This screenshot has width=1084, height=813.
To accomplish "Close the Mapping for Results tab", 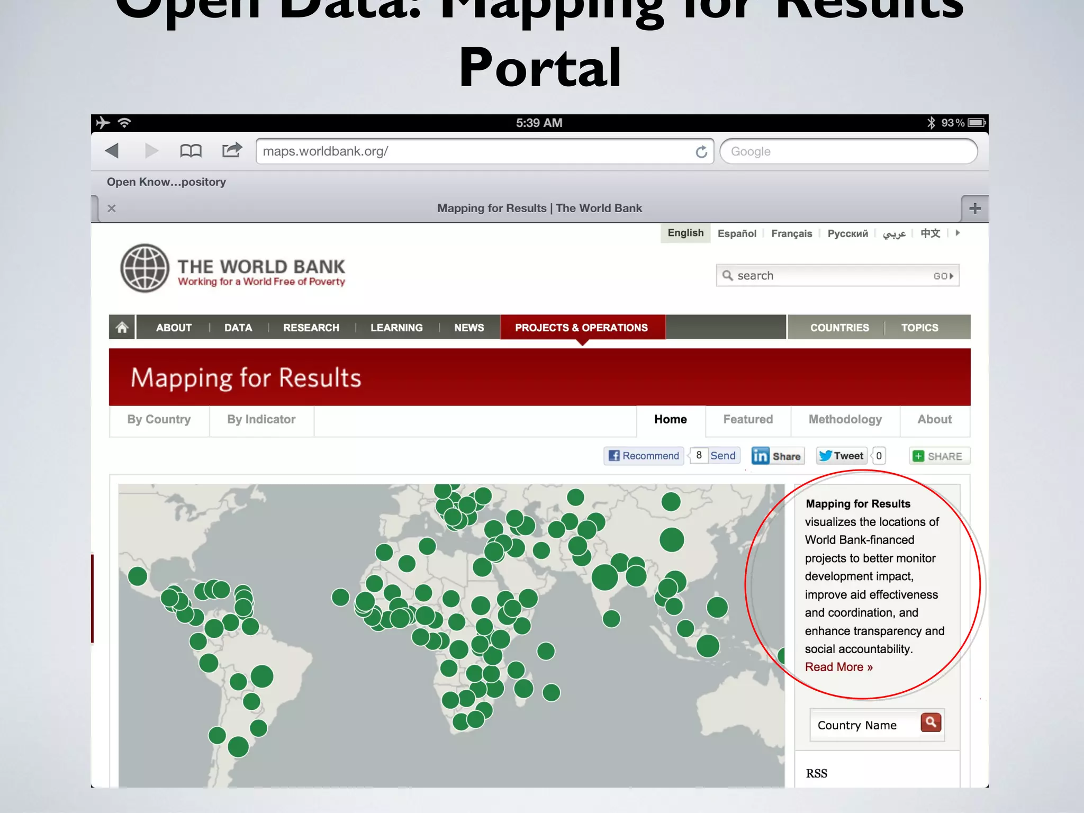I will pos(112,209).
